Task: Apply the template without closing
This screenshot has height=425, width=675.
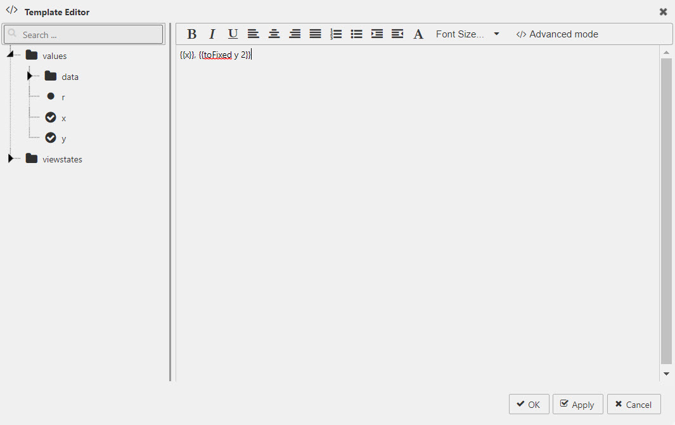Action: (577, 404)
